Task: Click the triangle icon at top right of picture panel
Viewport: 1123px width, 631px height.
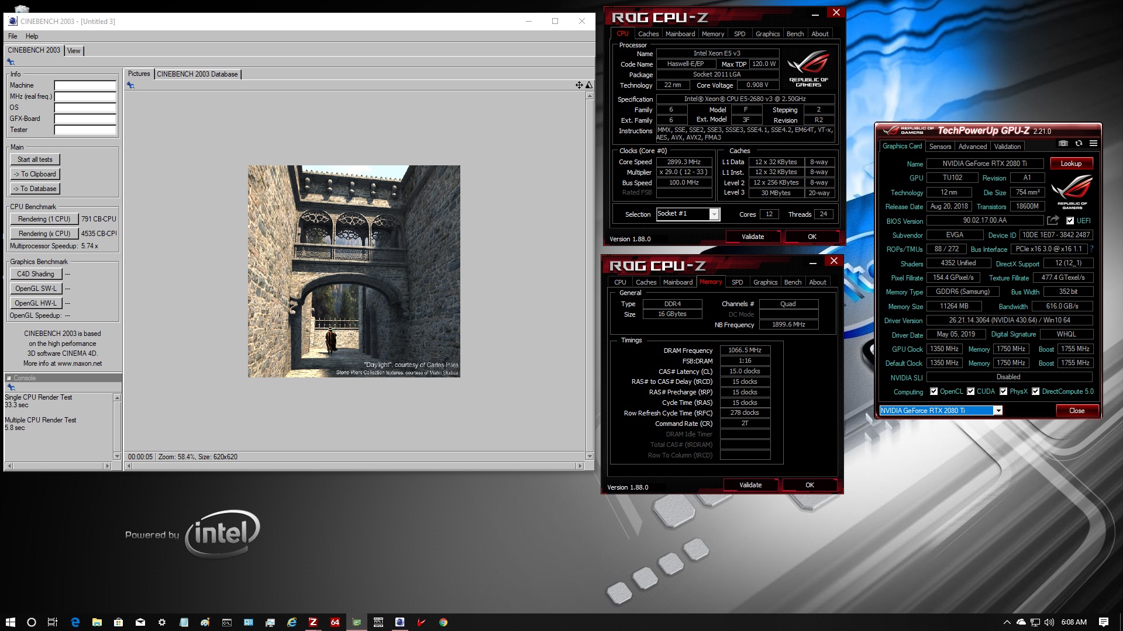Action: 589,85
